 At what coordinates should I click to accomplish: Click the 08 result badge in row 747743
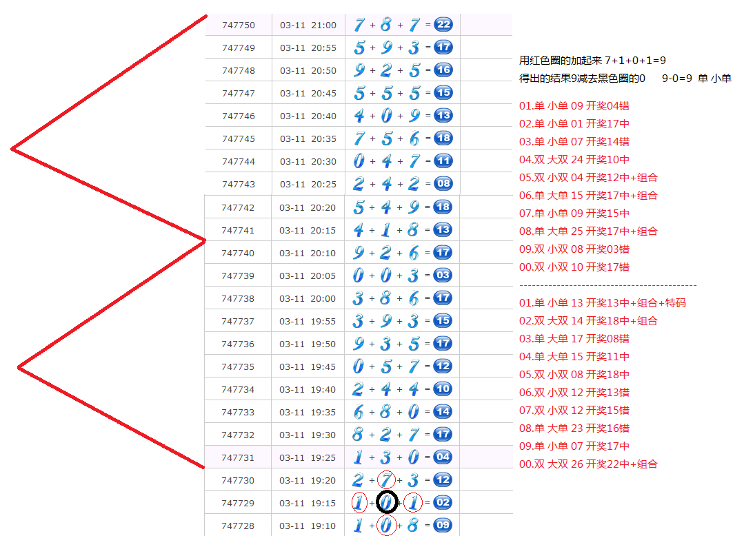click(443, 184)
